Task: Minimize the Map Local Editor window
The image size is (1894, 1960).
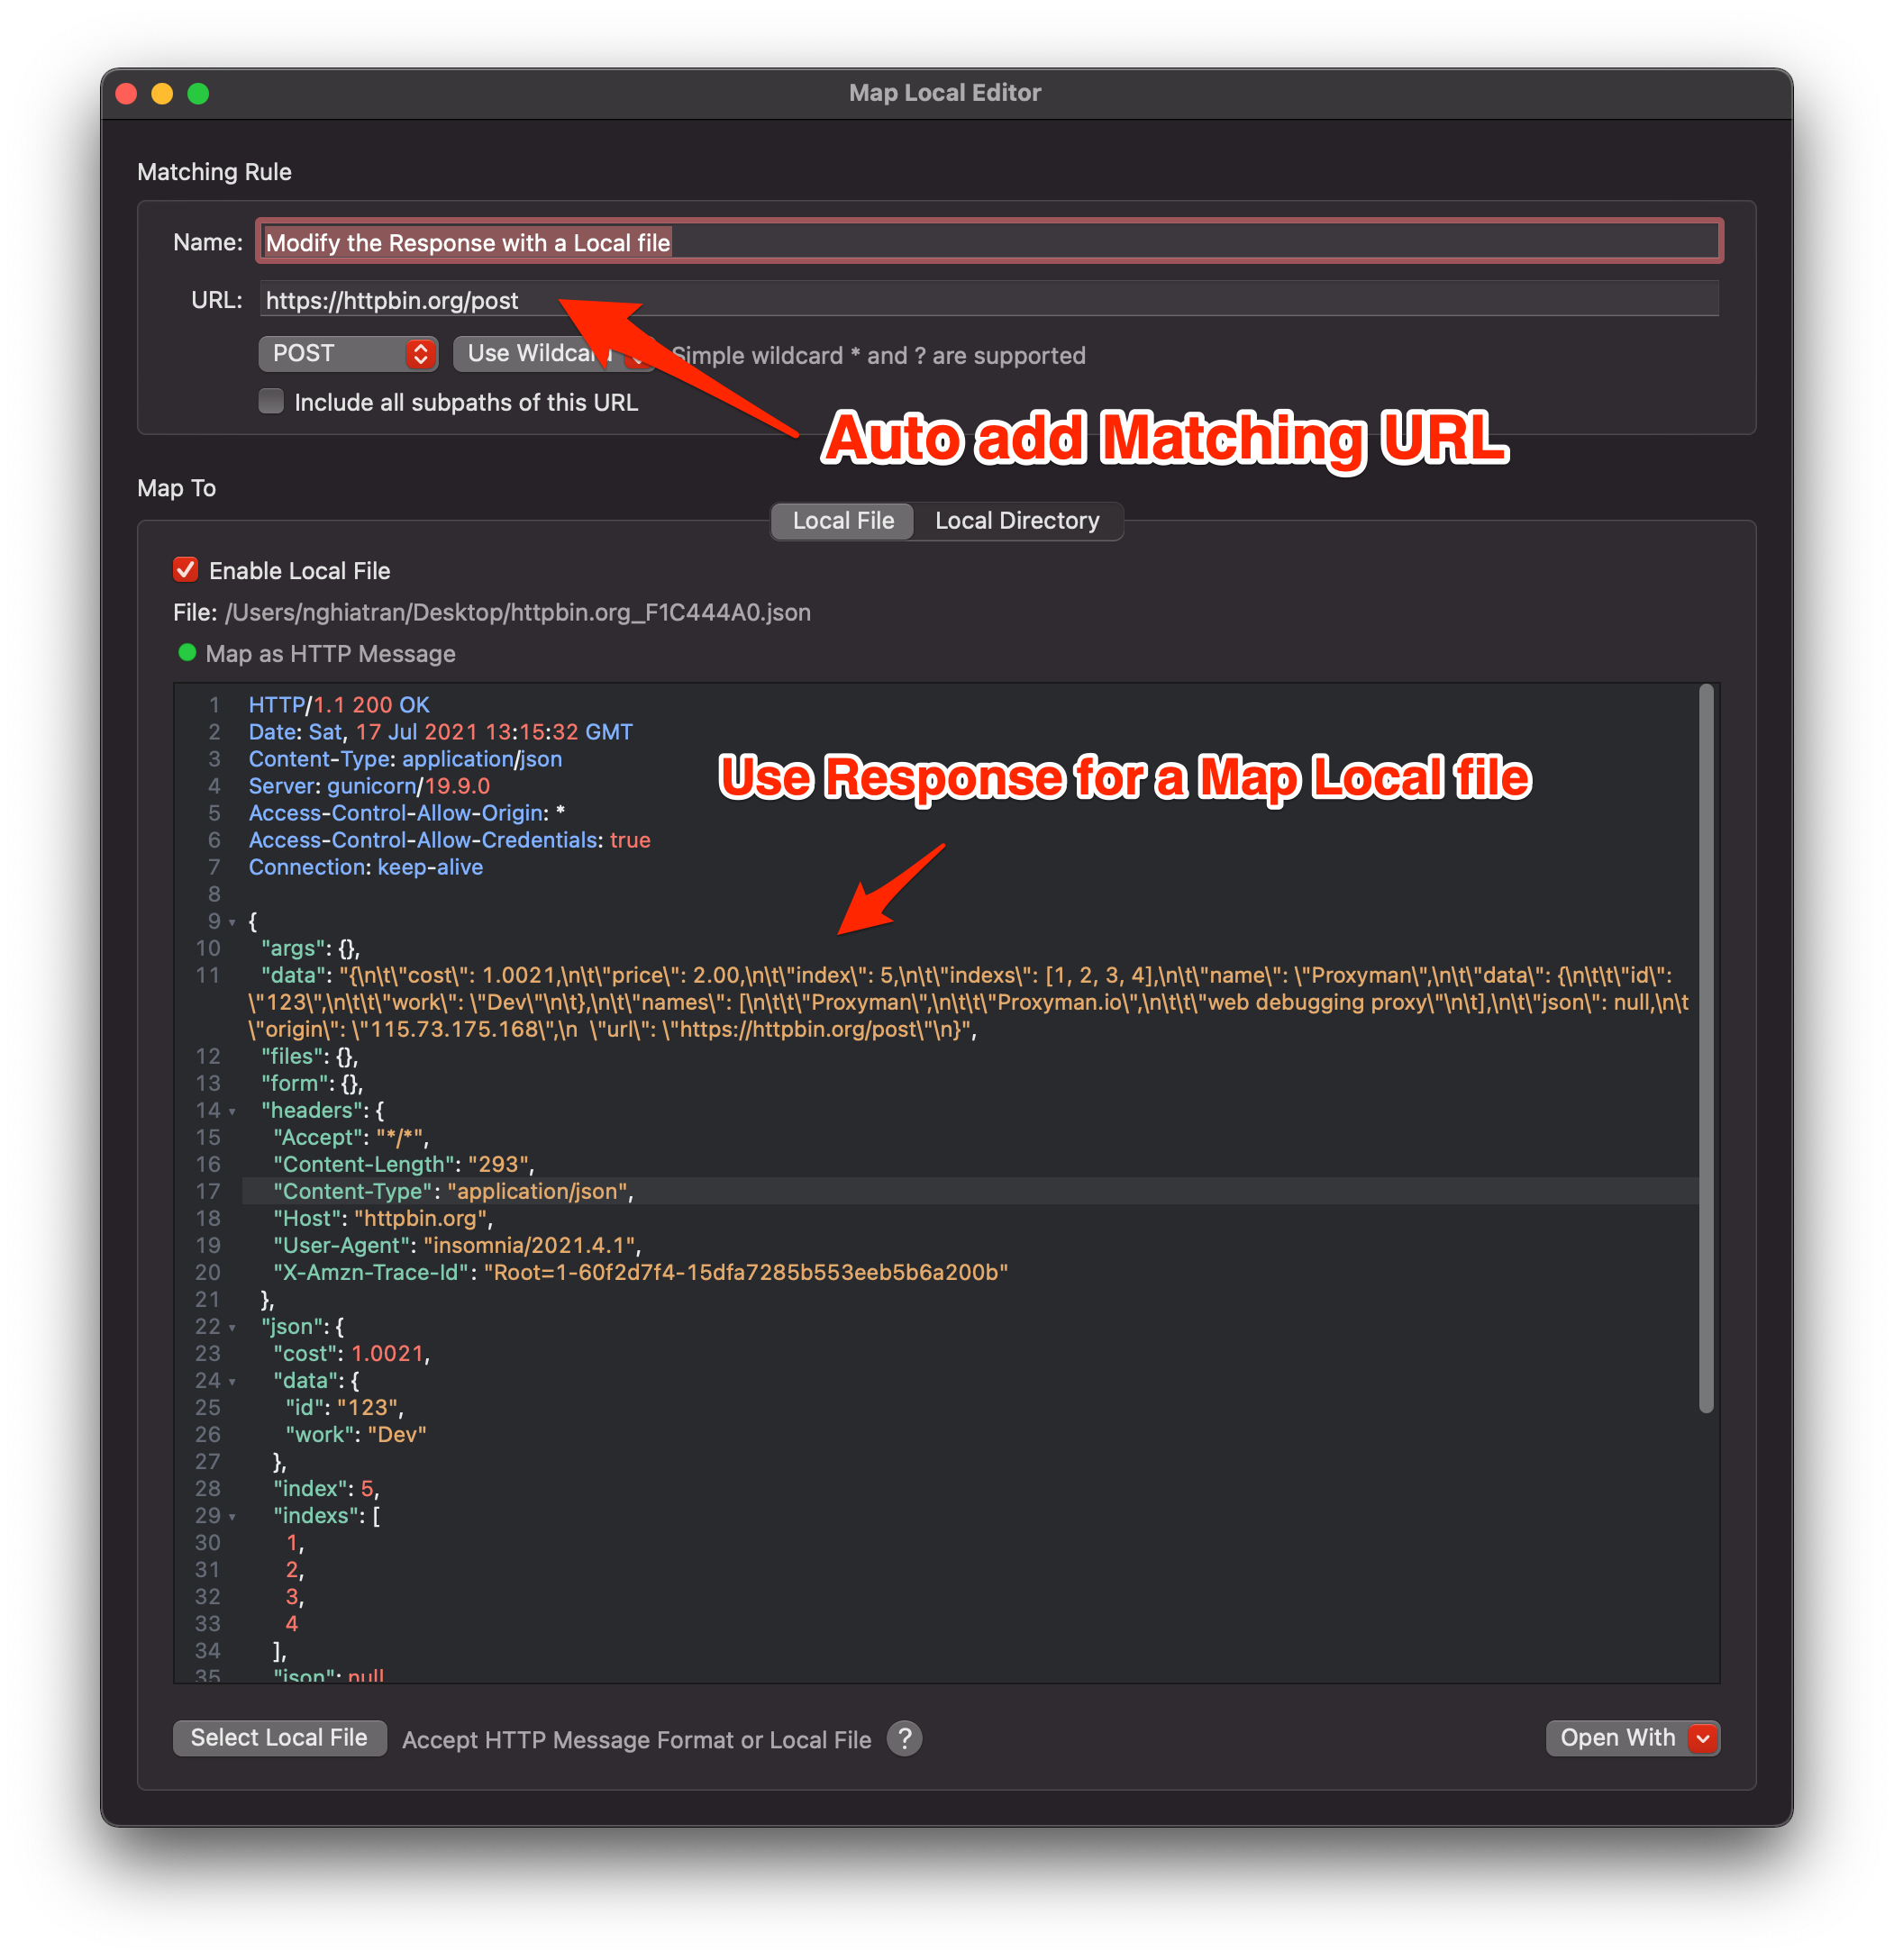Action: coord(162,93)
